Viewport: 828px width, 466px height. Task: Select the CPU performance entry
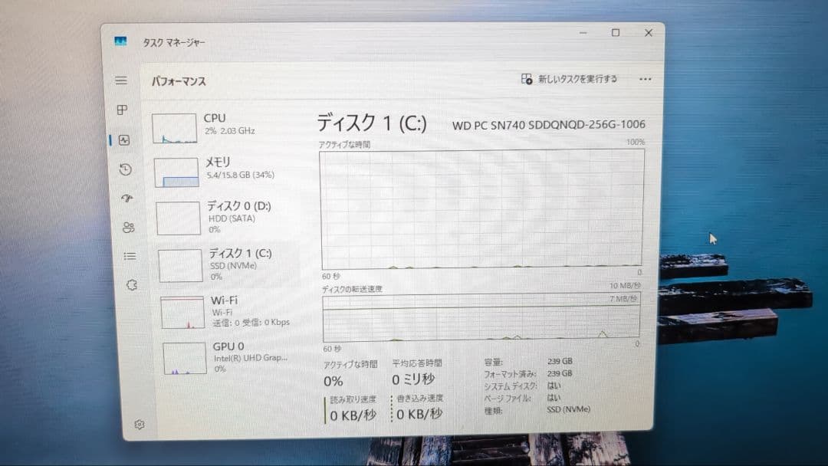(225, 126)
